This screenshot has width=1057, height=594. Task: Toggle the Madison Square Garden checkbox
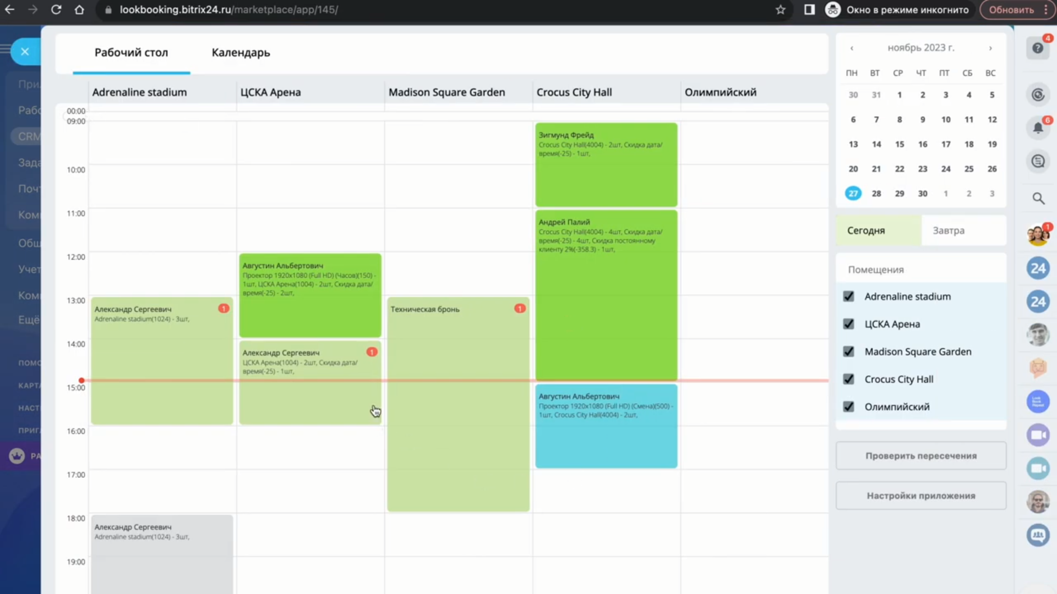pos(848,351)
